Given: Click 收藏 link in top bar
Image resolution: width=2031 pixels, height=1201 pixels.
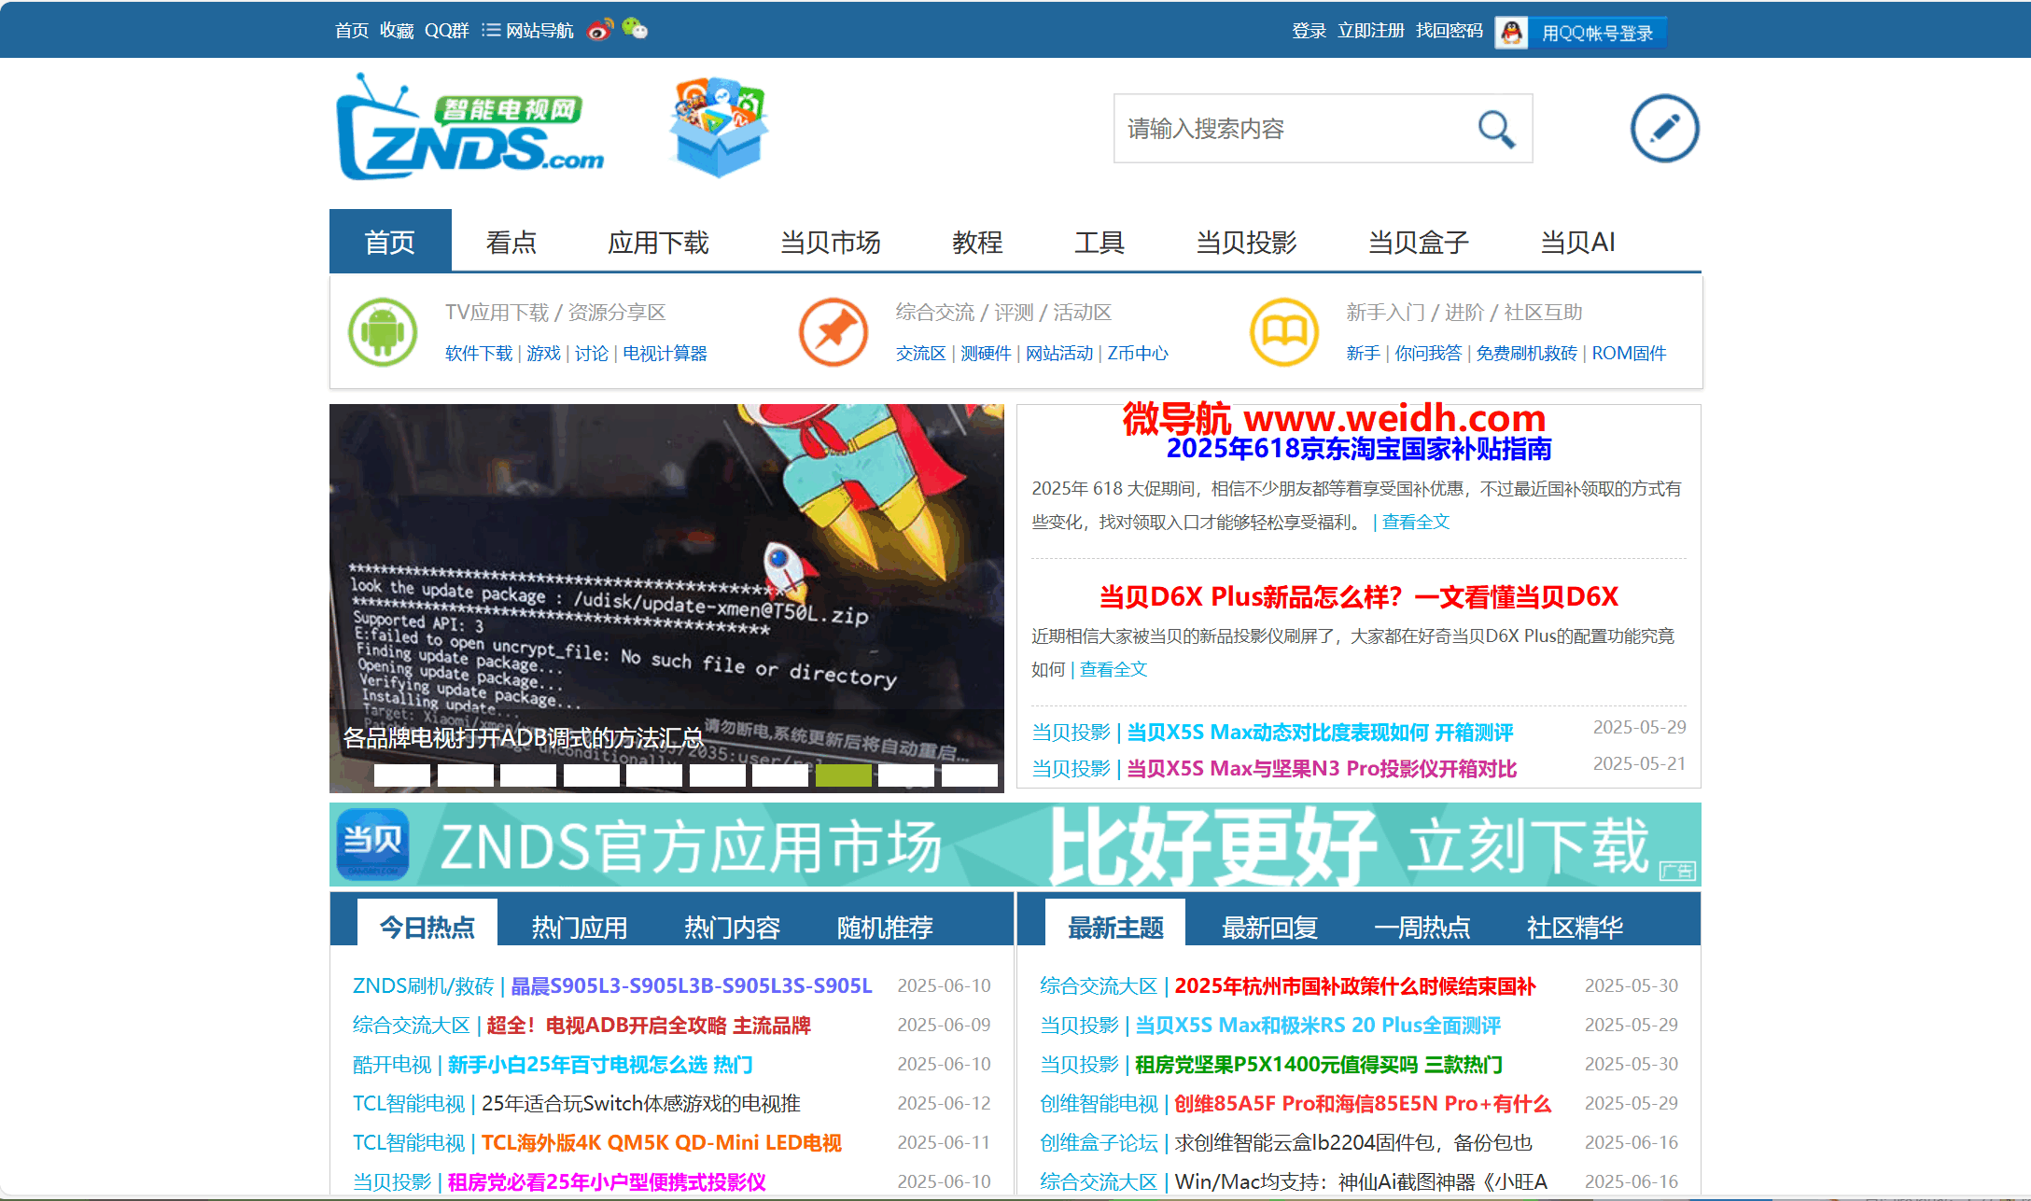Looking at the screenshot, I should point(397,31).
